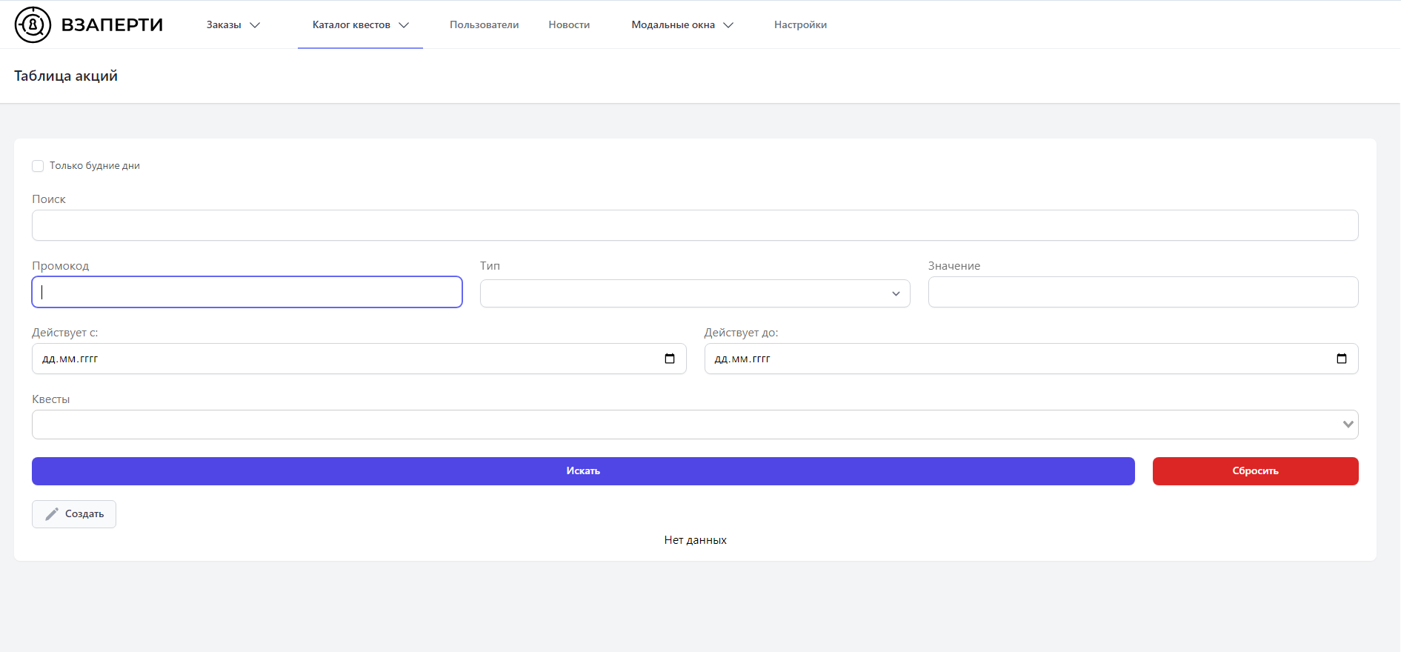1401x652 pixels.
Task: Toggle Только будние дни checkbox
Action: coord(38,166)
